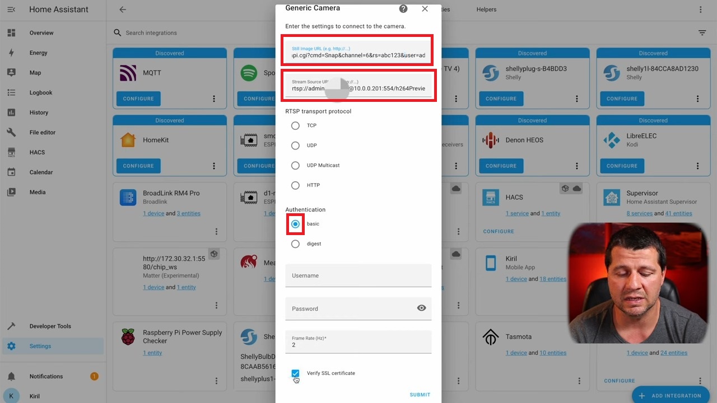Open Denon HEOS card options menu

click(577, 166)
